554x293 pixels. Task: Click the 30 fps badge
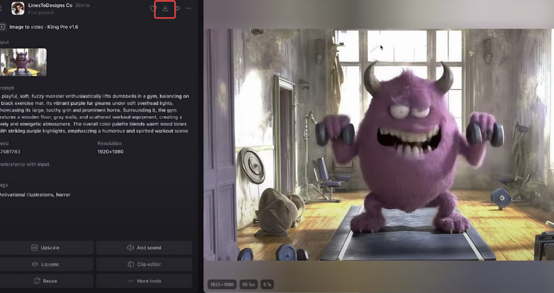(x=249, y=284)
